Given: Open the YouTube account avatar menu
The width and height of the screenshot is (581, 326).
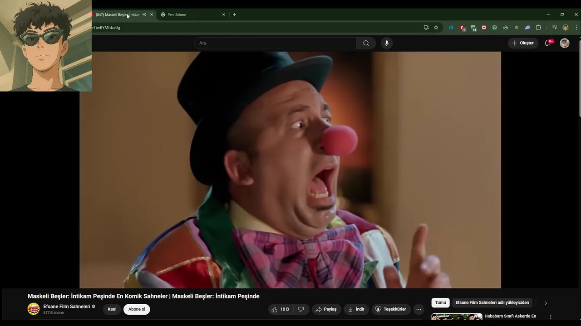Looking at the screenshot, I should pyautogui.click(x=565, y=43).
